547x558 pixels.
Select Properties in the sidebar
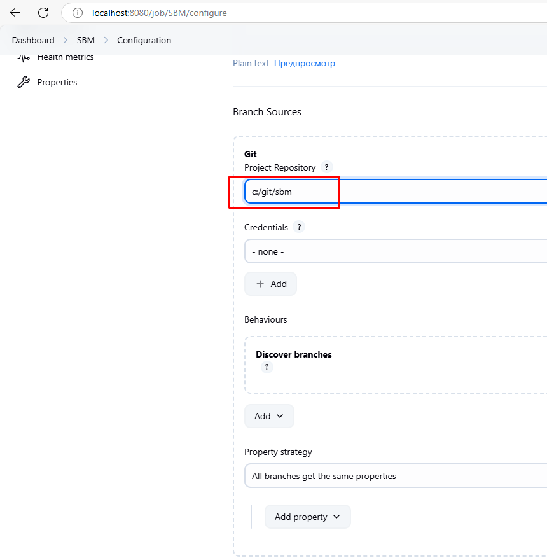(x=57, y=82)
